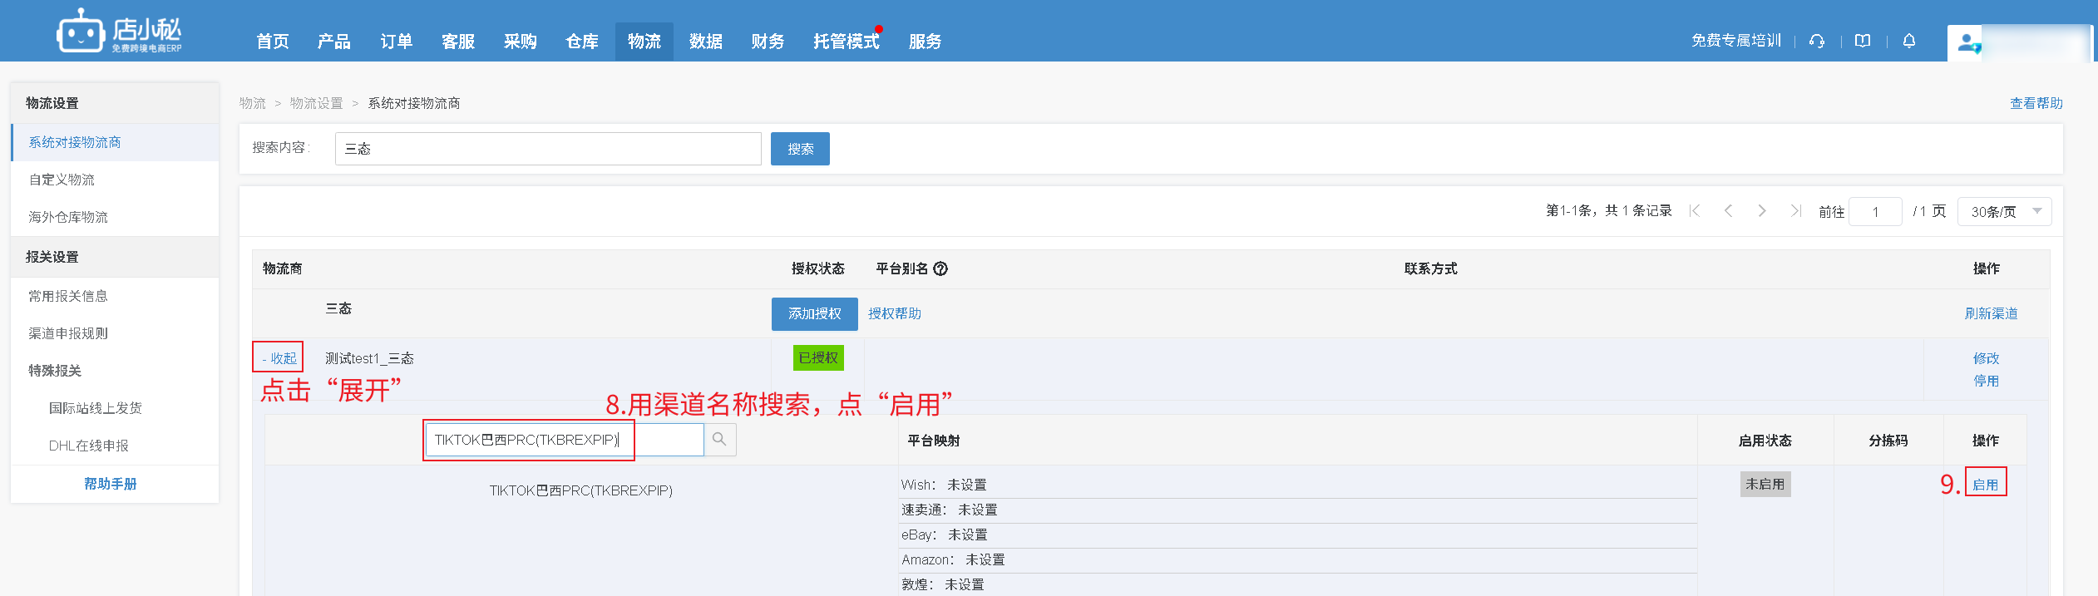
Task: Go to the previous page arrow
Action: click(1728, 211)
